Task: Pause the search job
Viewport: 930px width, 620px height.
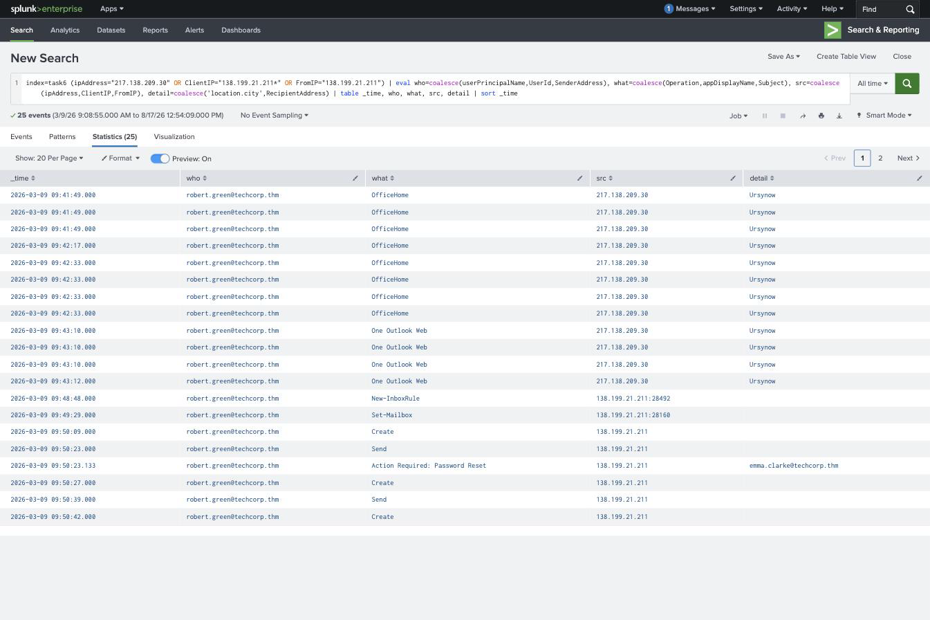Action: tap(765, 116)
